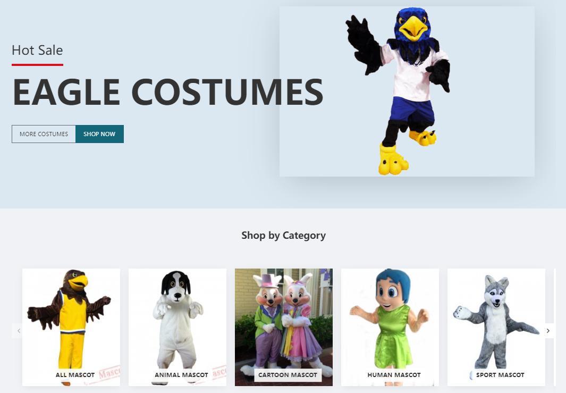
Task: Visit the SPORT MASCOT category label
Action: point(500,375)
